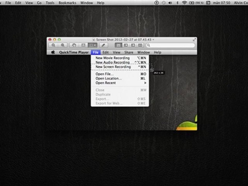Click the zoom in magnifier in Preview toolbar
The width and height of the screenshot is (248, 186).
coord(63,45)
